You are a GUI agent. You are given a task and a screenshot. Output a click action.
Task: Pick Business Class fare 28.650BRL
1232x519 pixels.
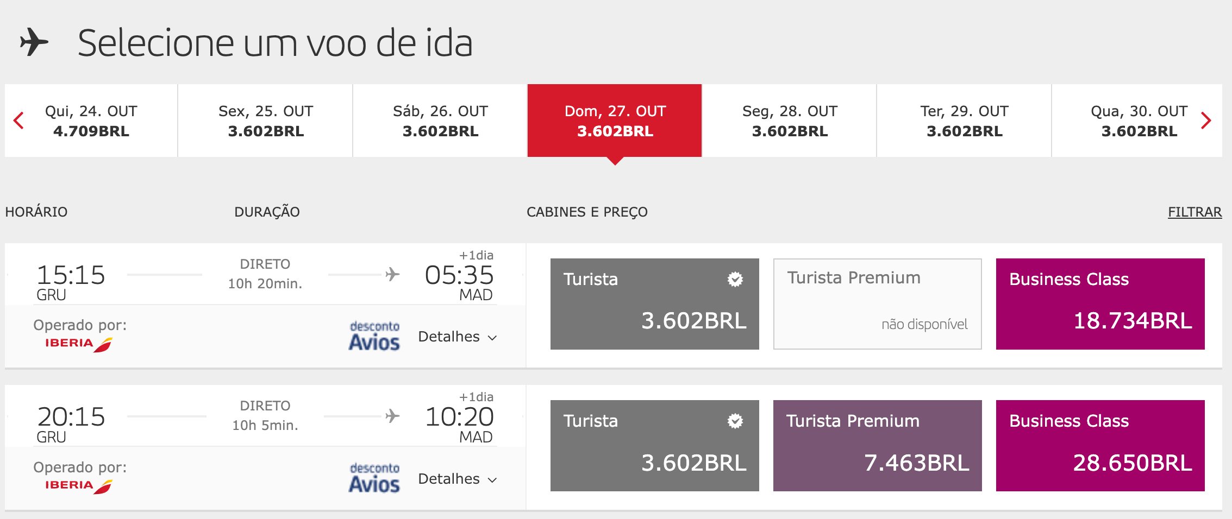[x=1100, y=446]
